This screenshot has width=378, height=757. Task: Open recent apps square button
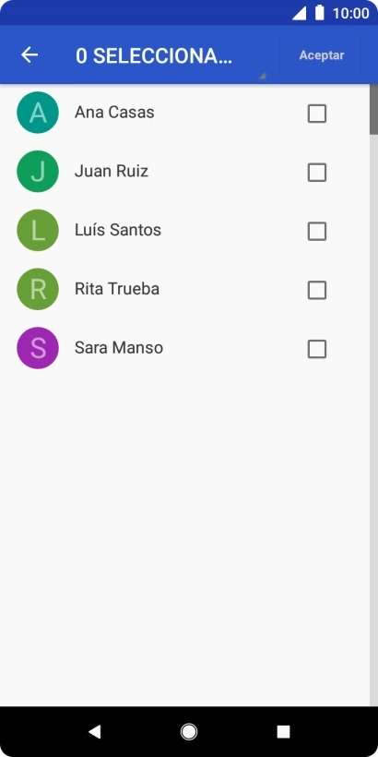[x=284, y=732]
